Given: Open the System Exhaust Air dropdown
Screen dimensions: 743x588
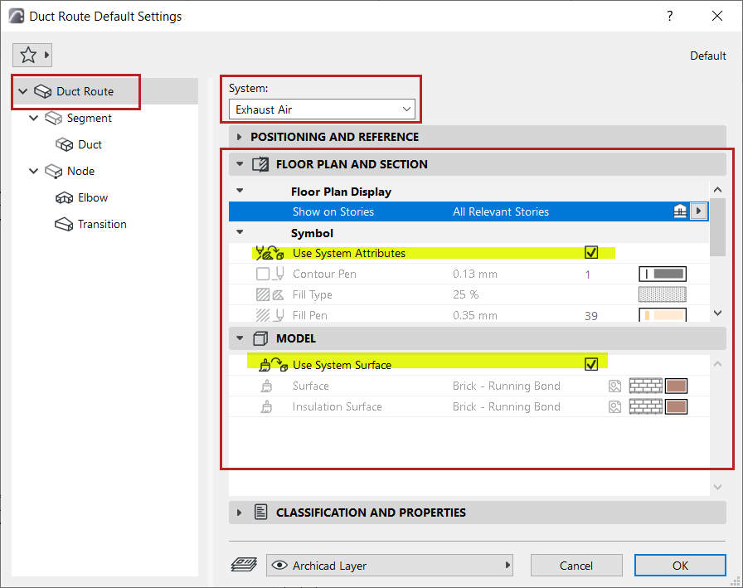Looking at the screenshot, I should 322,109.
